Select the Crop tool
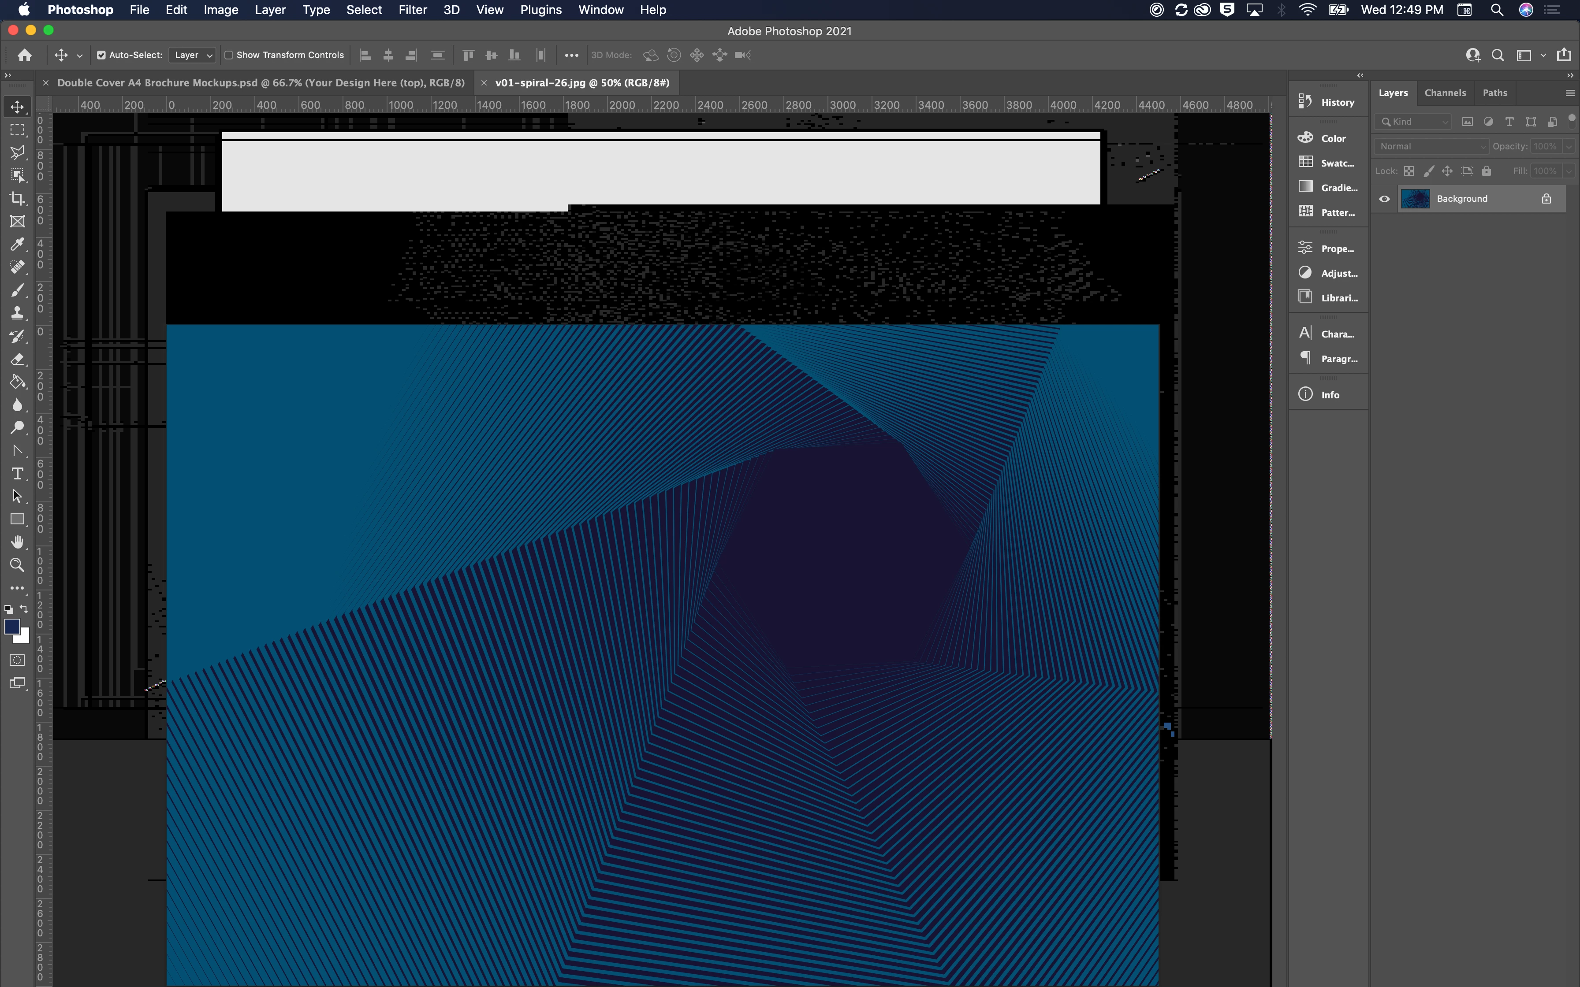 pyautogui.click(x=18, y=198)
